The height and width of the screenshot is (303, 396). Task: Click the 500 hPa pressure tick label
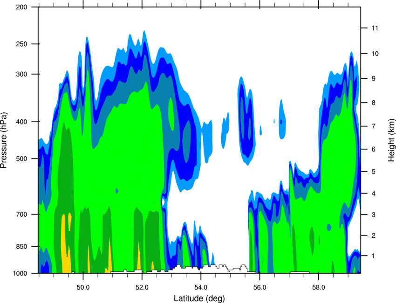point(22,158)
